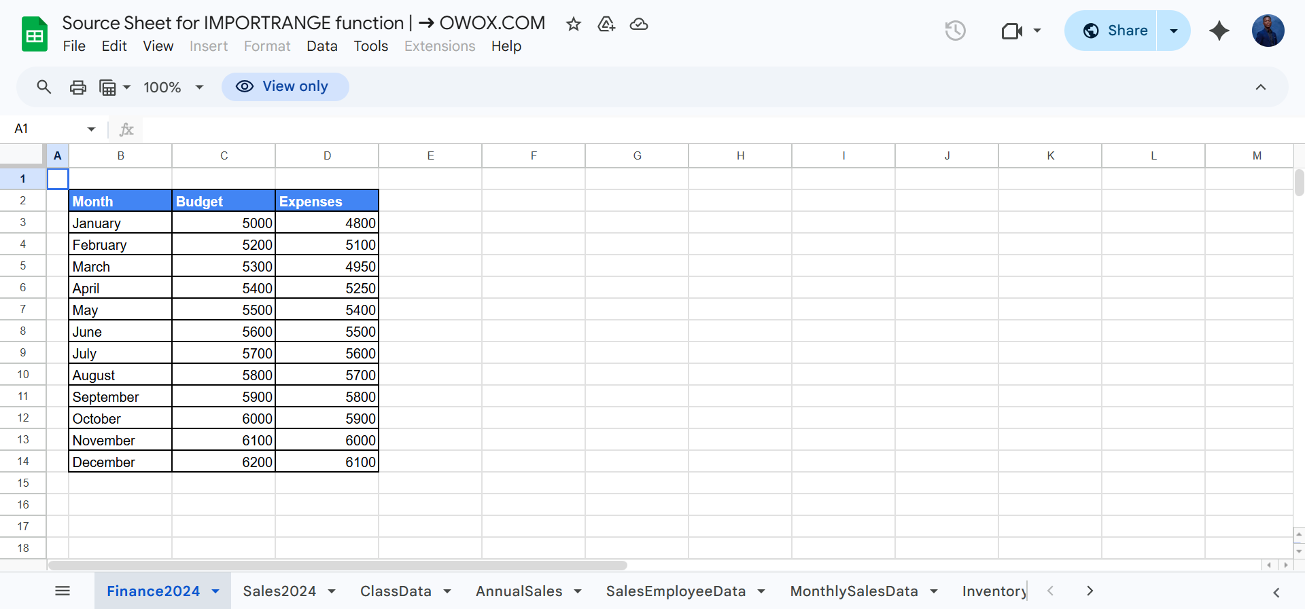Expand the Share options arrow
The width and height of the screenshot is (1305, 609).
pos(1173,31)
